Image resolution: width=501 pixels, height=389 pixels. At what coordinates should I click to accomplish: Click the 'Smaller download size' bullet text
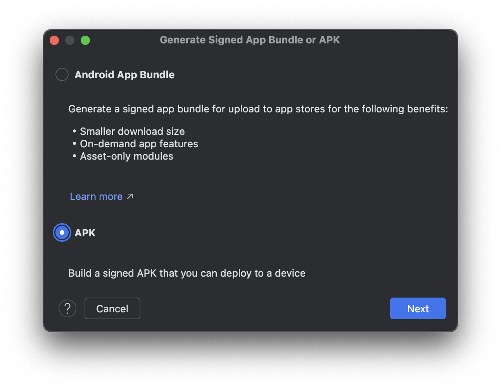(x=132, y=131)
